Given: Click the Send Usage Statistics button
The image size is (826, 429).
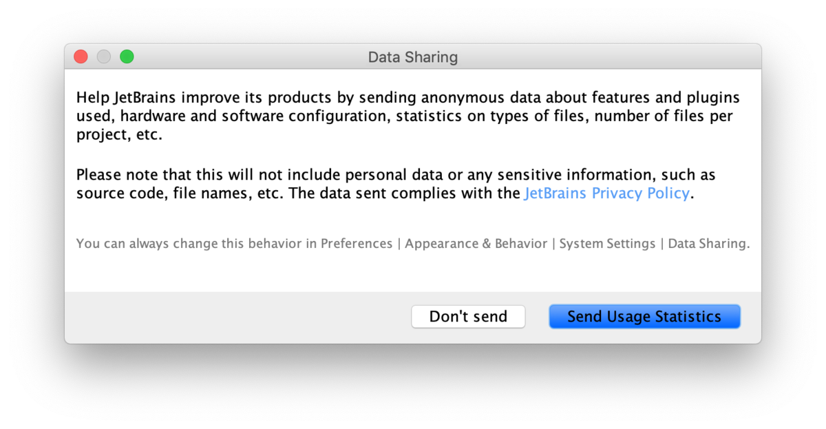Looking at the screenshot, I should pyautogui.click(x=644, y=317).
